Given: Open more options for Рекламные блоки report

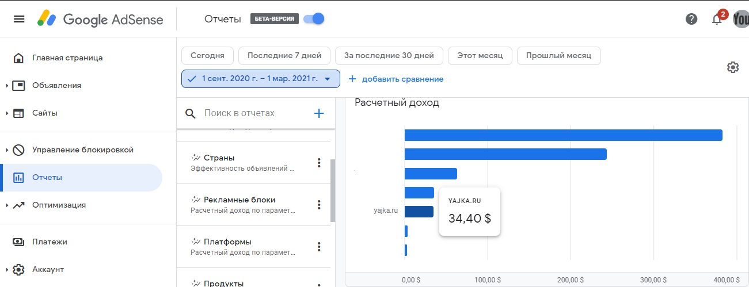Looking at the screenshot, I should tap(319, 205).
